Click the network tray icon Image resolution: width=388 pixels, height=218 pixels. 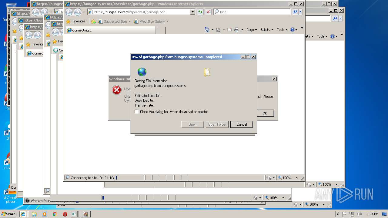[352, 214]
